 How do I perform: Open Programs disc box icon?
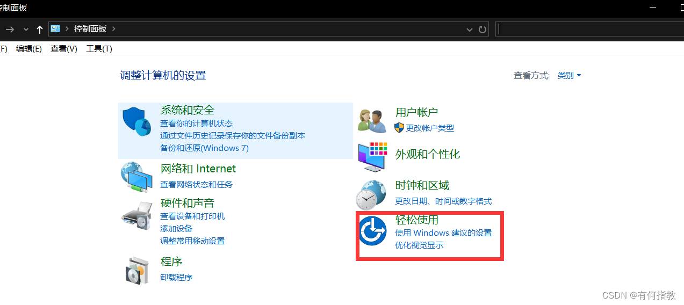pos(136,270)
